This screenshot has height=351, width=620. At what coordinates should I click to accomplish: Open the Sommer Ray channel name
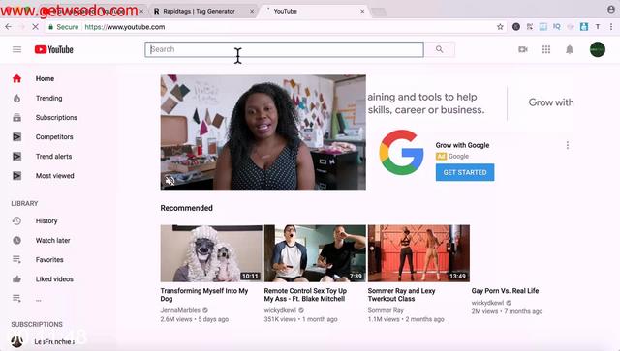pos(386,310)
